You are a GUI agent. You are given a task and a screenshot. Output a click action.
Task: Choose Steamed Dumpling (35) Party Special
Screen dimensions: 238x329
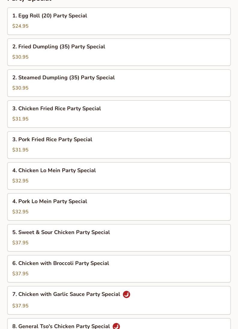(119, 83)
